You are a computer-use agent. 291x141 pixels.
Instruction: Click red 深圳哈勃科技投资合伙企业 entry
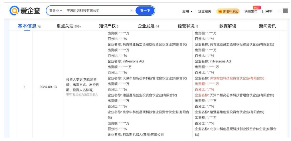tap(237, 78)
